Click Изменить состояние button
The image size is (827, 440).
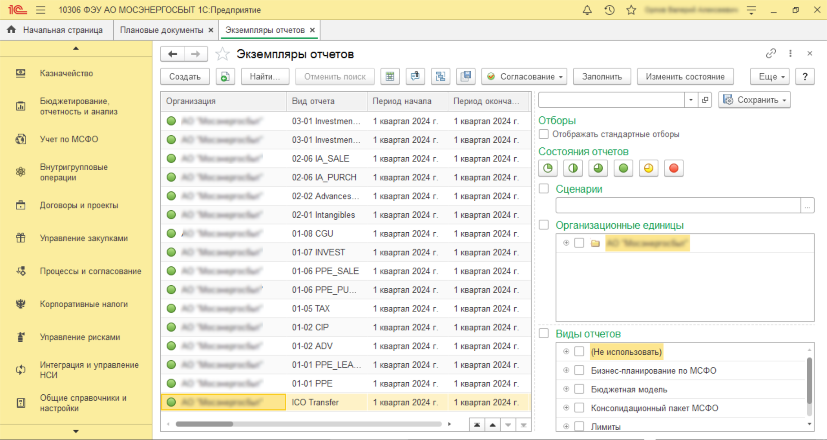[685, 77]
